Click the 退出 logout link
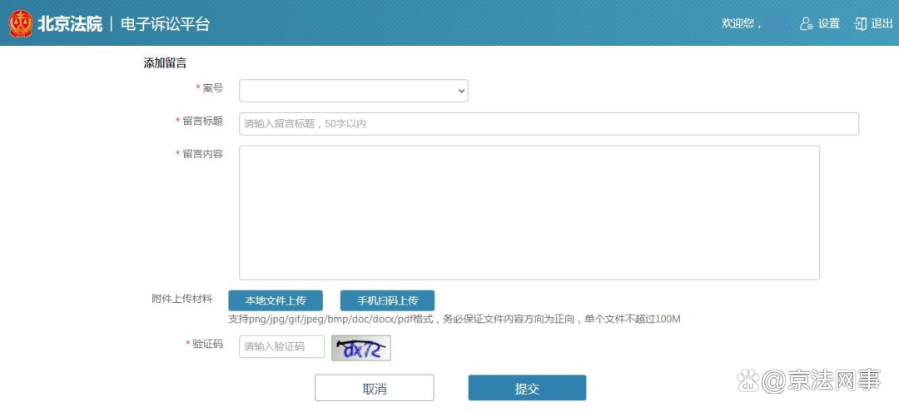Image resolution: width=899 pixels, height=412 pixels. pyautogui.click(x=882, y=23)
